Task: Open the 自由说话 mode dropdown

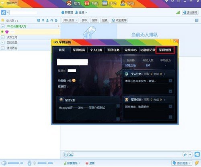Action: tap(182, 163)
